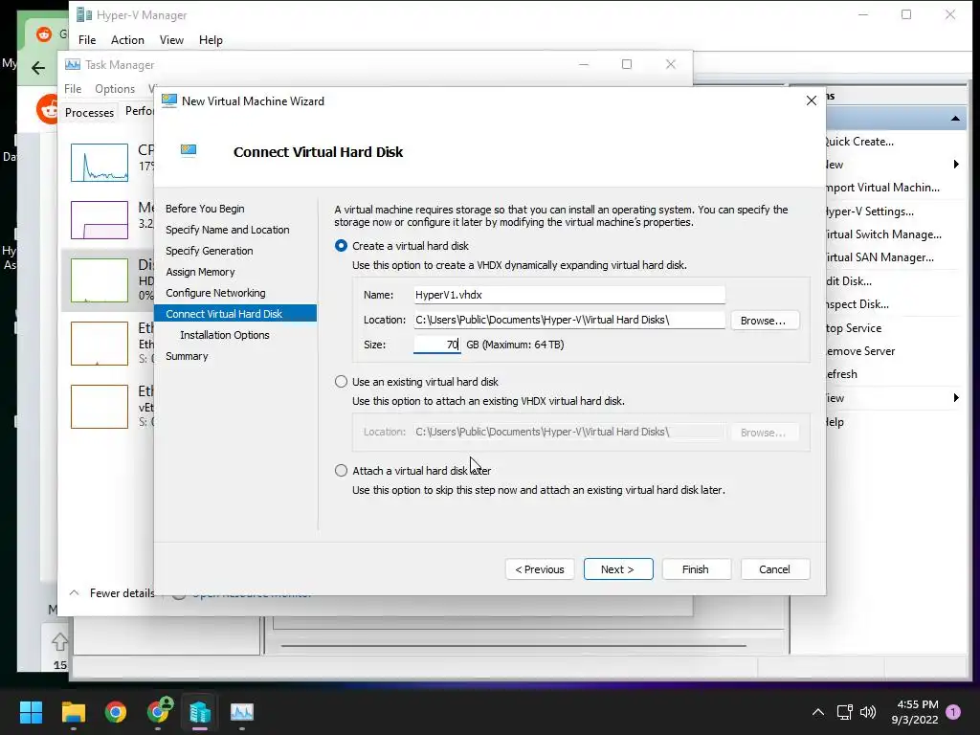Open second Chrome profile icon on taskbar

[x=160, y=711]
